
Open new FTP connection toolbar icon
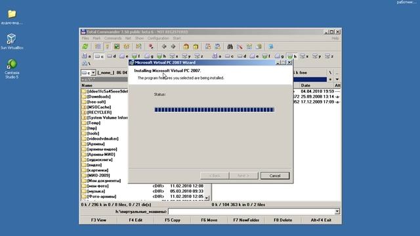[x=217, y=47]
